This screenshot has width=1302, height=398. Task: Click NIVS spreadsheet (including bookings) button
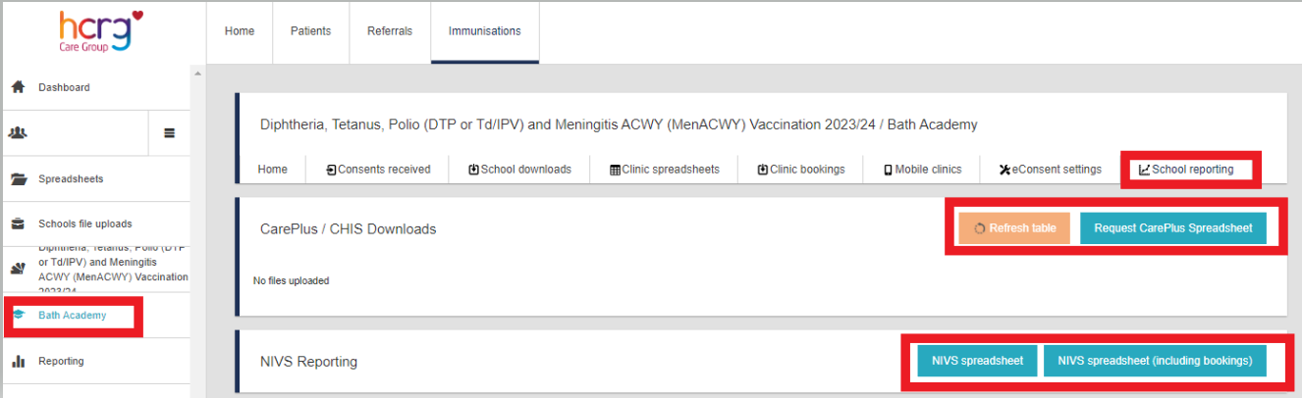point(1155,361)
